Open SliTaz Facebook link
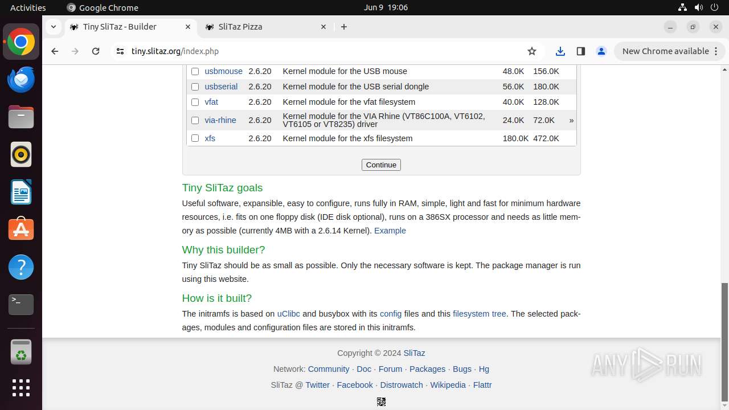The image size is (729, 410). [355, 385]
